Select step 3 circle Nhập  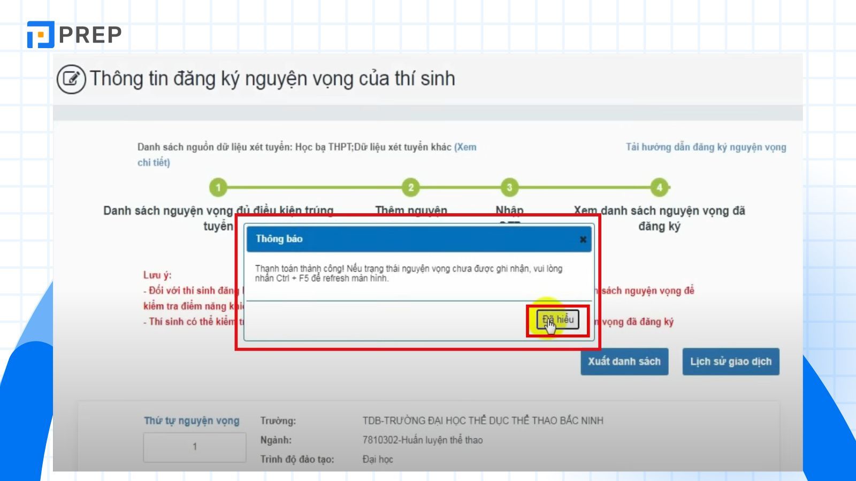pos(509,188)
